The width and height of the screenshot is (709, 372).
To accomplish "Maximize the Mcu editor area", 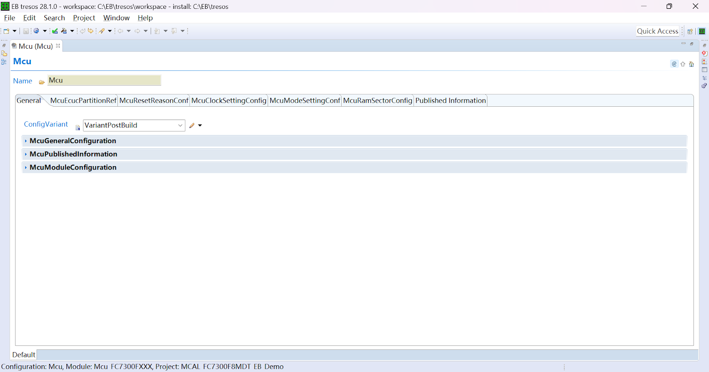I will tap(692, 44).
